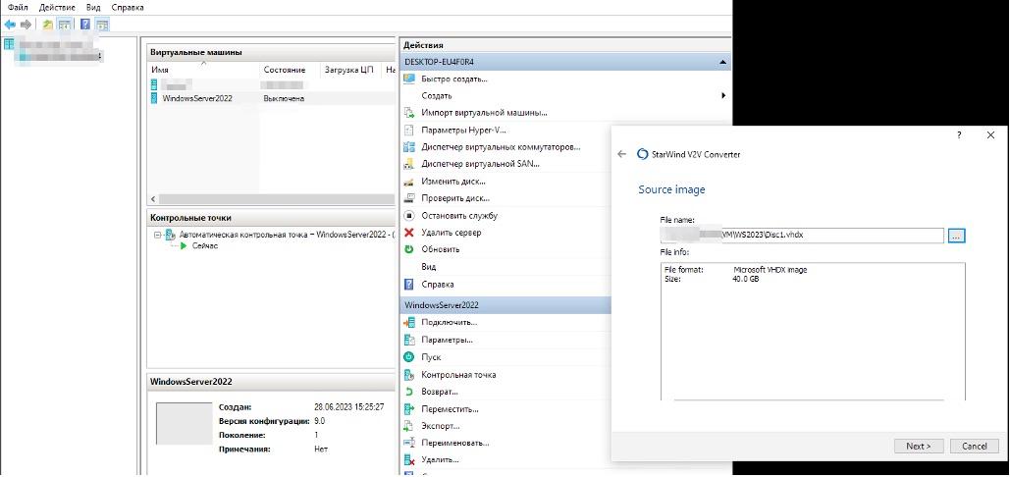Expand the Создать submenu arrow

coord(723,96)
